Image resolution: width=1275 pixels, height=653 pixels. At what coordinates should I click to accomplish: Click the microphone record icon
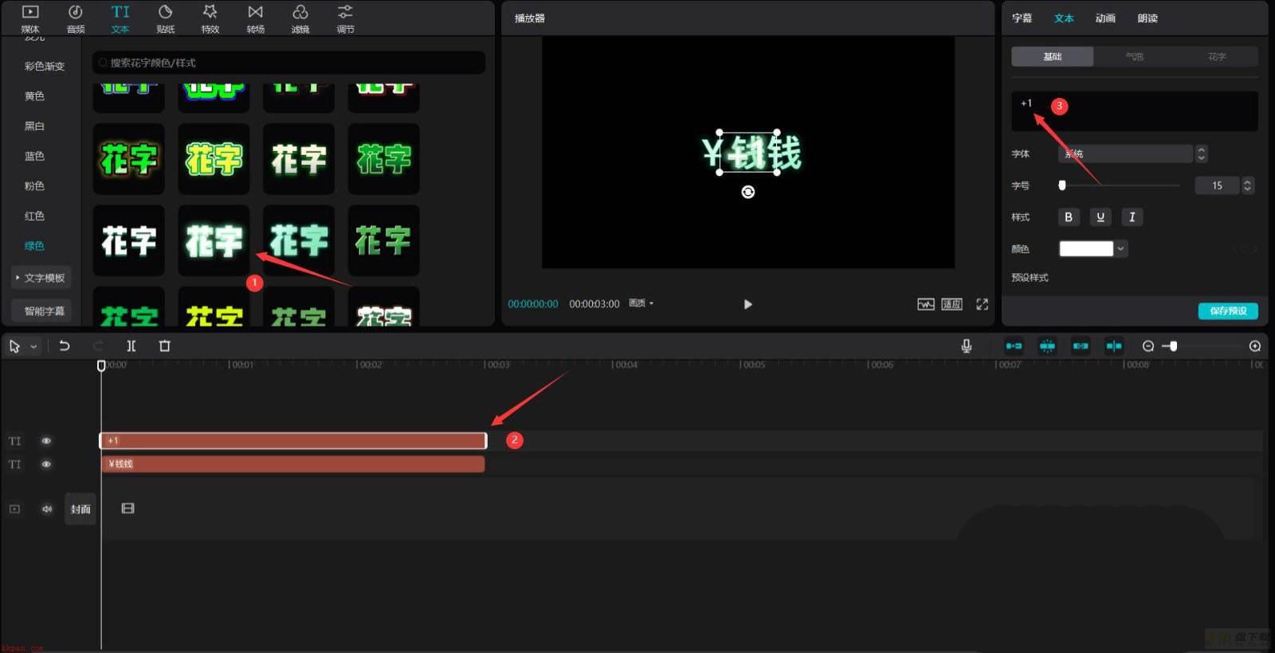pos(966,346)
